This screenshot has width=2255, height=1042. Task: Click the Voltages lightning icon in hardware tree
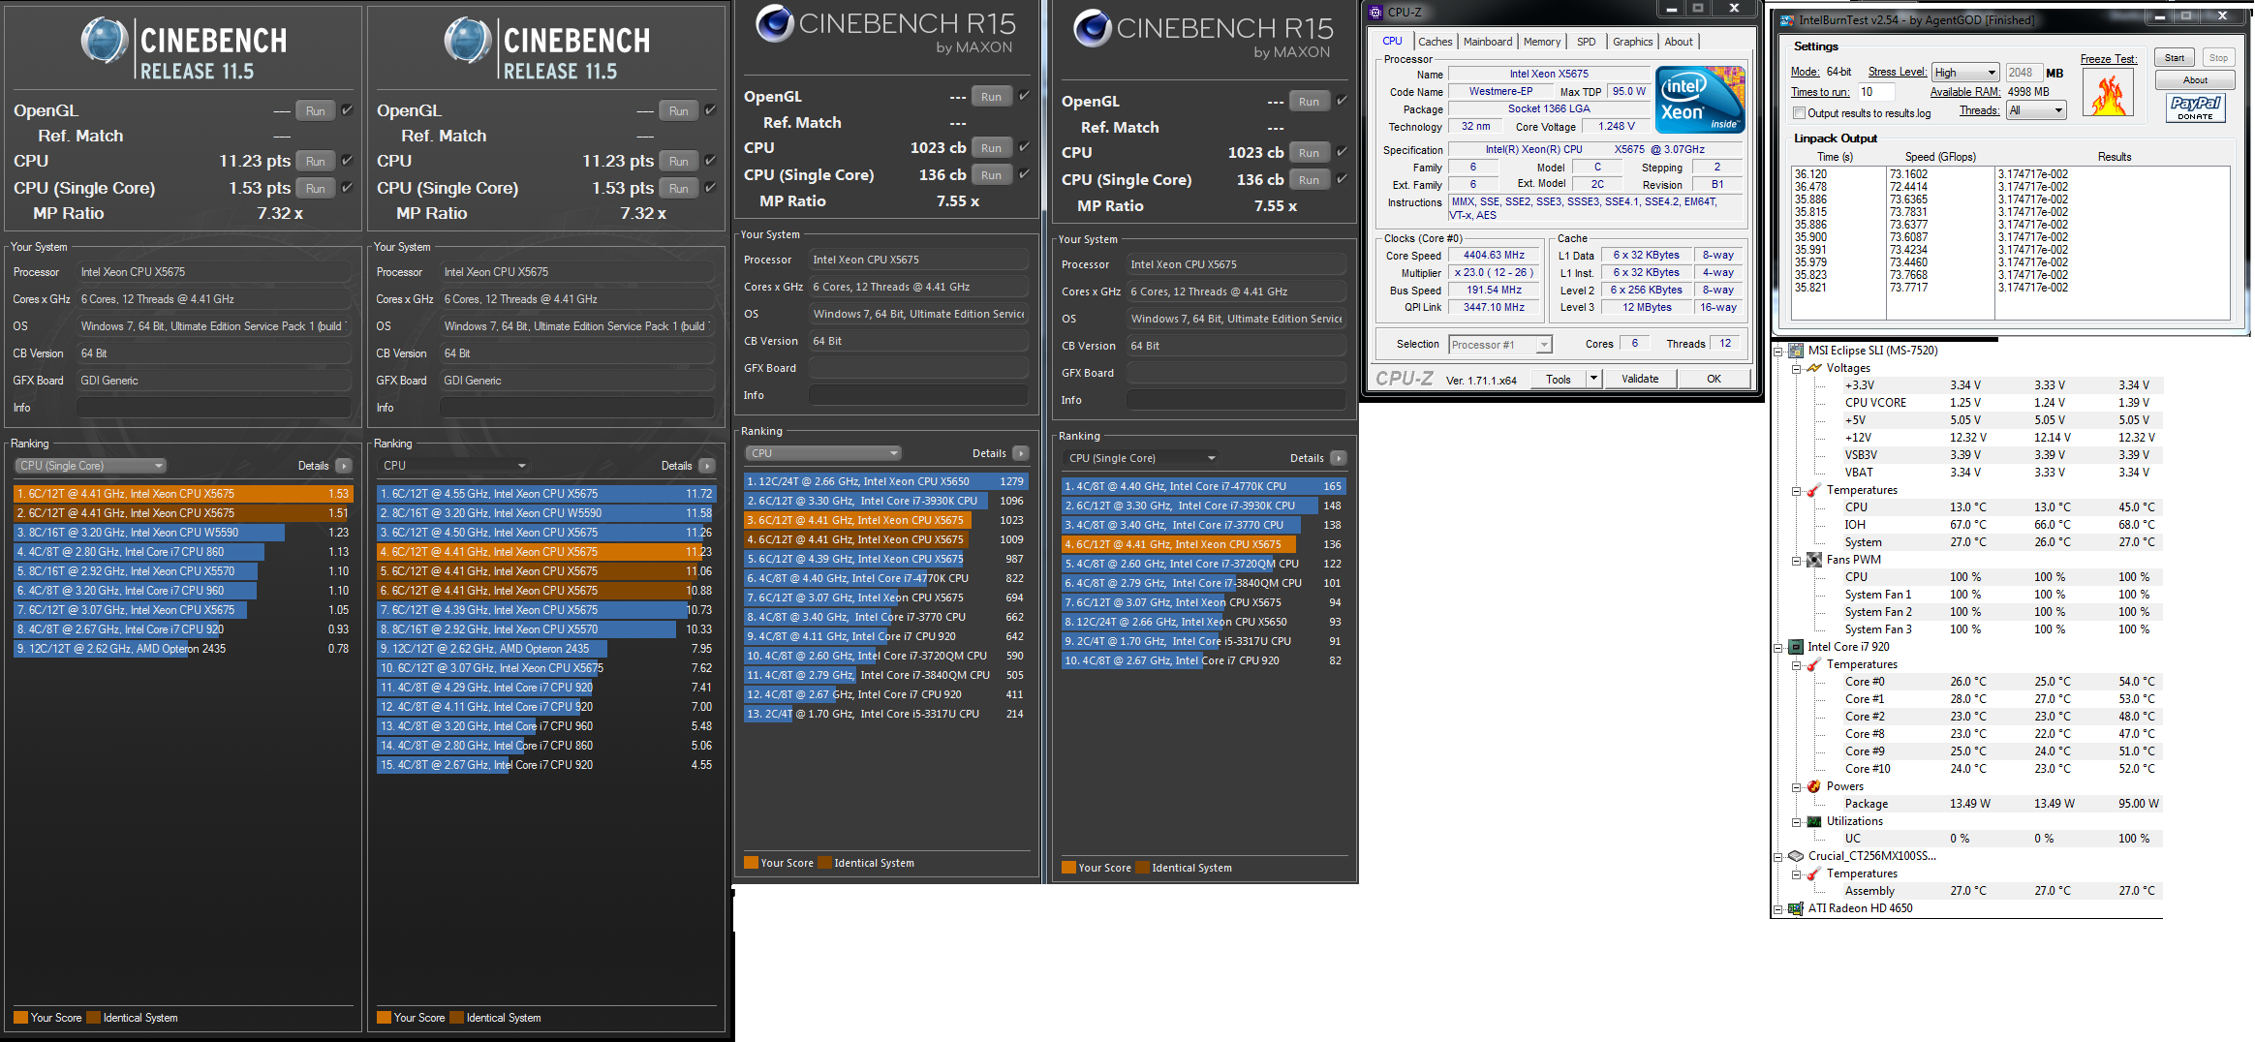pyautogui.click(x=1813, y=368)
